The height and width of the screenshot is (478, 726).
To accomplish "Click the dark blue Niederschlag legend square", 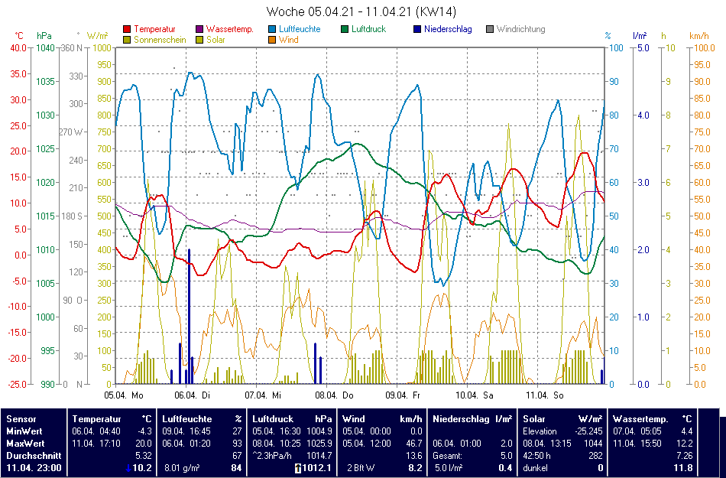I will (x=417, y=29).
